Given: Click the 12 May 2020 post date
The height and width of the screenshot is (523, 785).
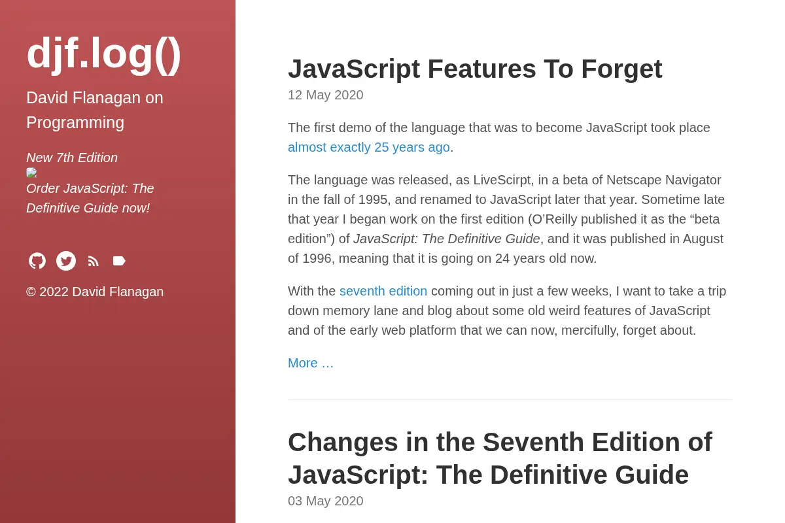Looking at the screenshot, I should (x=326, y=95).
